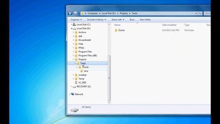Expand Local Disk (C:) tree arrow
220x124 pixels.
tap(71, 24)
